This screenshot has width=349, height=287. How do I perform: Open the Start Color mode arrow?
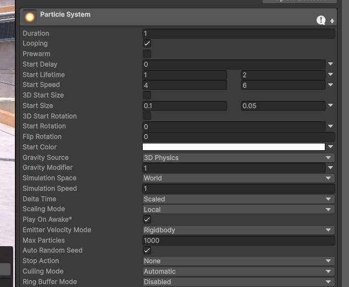330,147
